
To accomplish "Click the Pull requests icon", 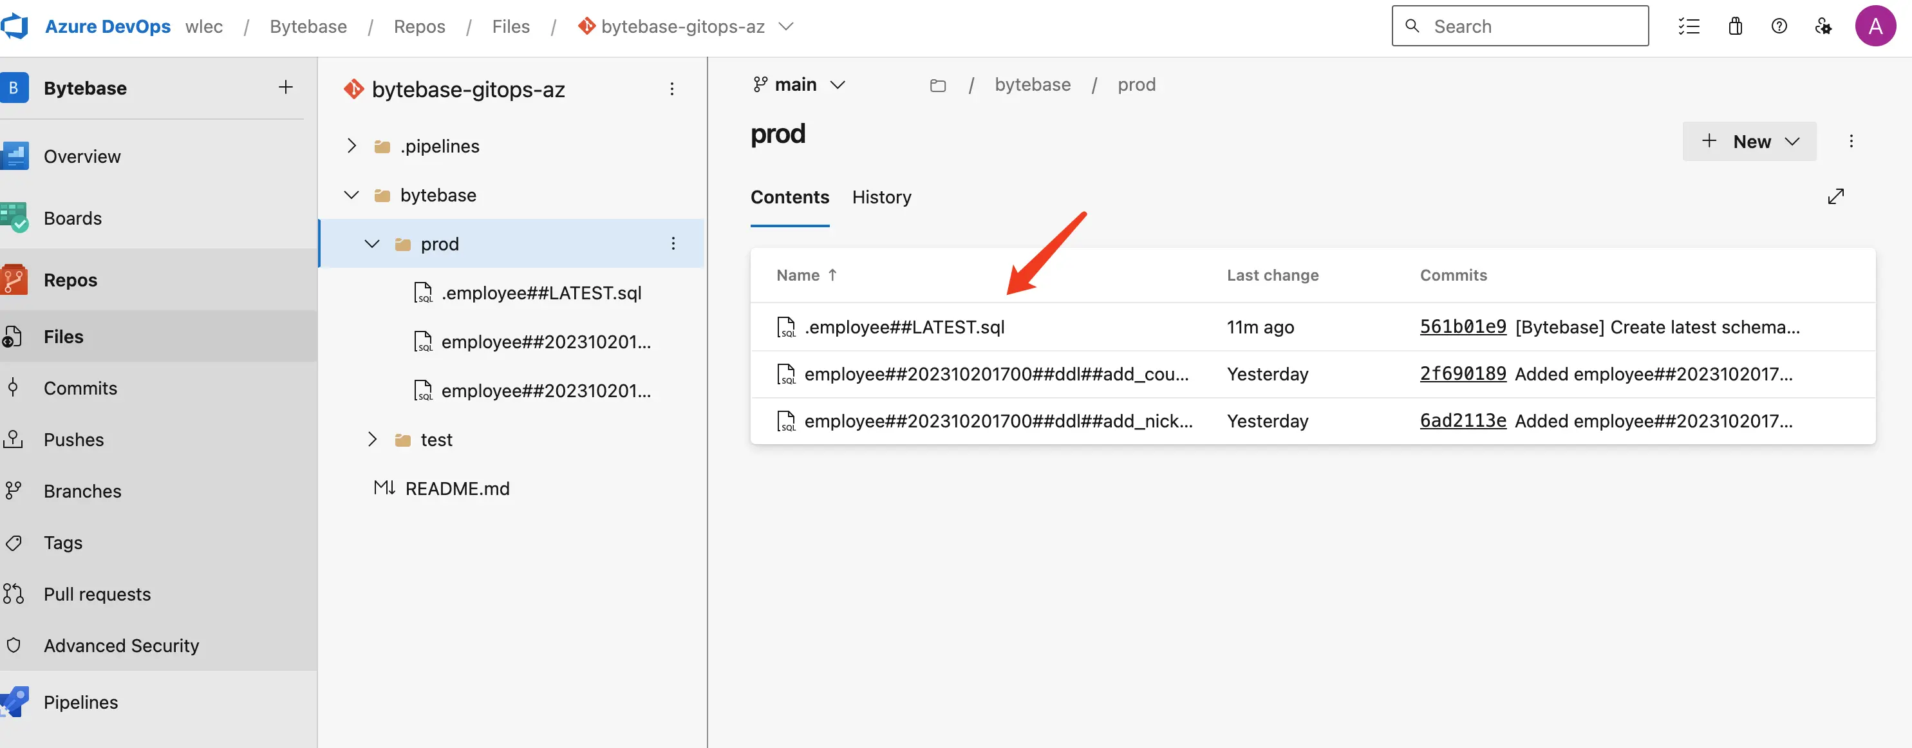I will [x=14, y=594].
